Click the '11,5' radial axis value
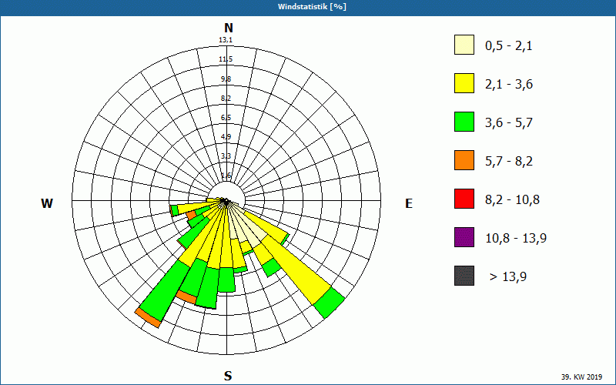This screenshot has width=616, height=385. 226,59
